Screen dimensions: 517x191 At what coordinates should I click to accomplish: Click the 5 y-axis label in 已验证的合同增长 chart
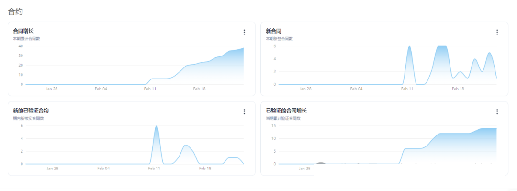275,151
